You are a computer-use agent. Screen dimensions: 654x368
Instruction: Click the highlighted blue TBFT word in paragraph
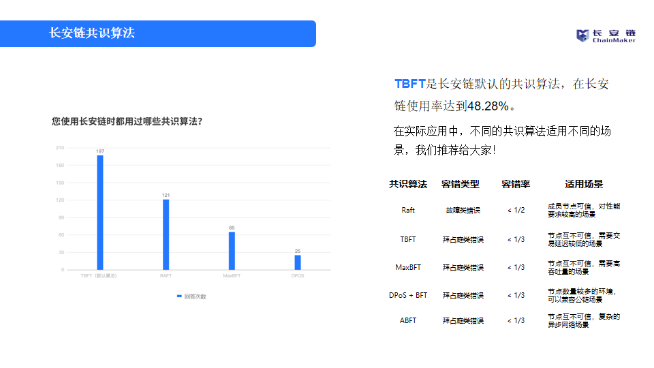(x=410, y=84)
